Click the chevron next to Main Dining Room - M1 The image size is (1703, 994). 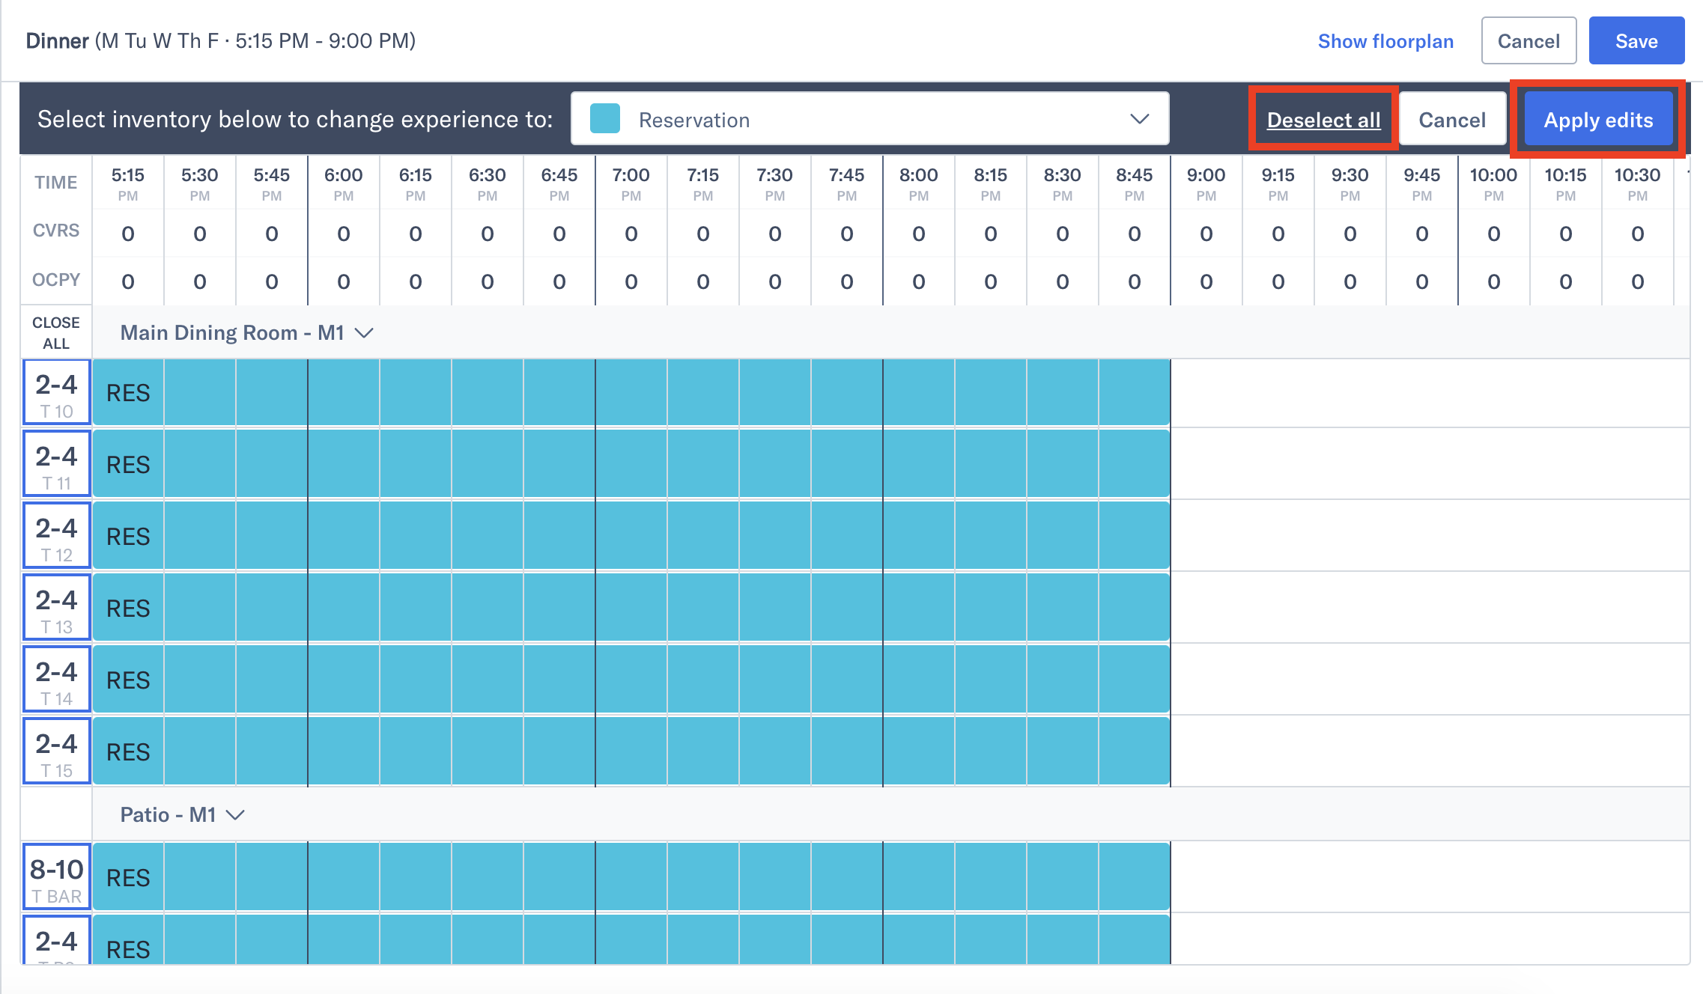(366, 332)
